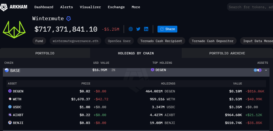Click the AIXBT token icon
Image resolution: width=273 pixels, height=131 pixels.
click(10, 115)
